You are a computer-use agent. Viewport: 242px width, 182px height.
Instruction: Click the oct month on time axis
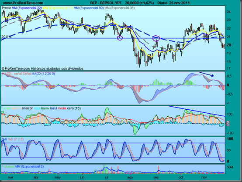[180, 177]
